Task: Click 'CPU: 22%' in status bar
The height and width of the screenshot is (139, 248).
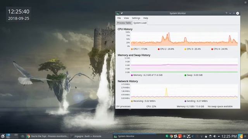Action: point(151,107)
